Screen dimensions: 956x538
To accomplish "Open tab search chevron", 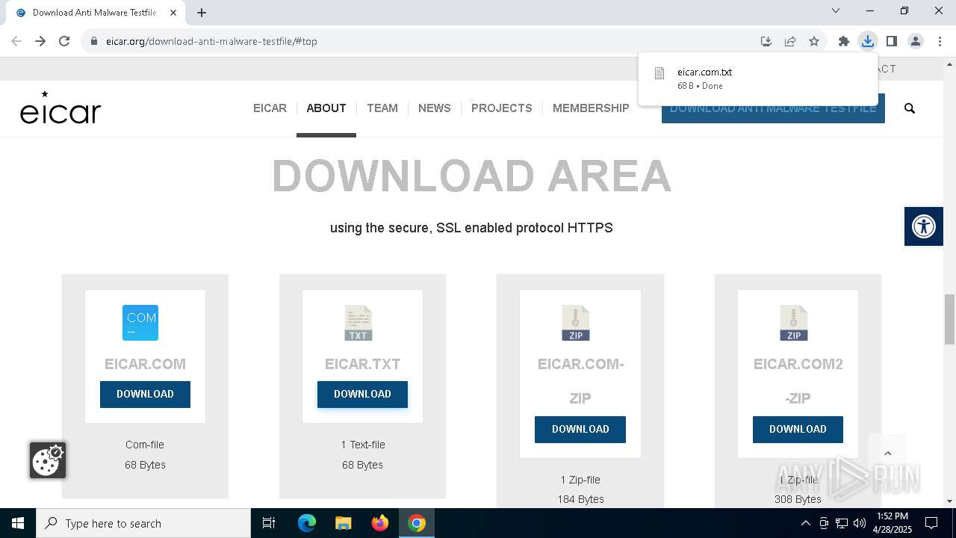I will pyautogui.click(x=836, y=10).
